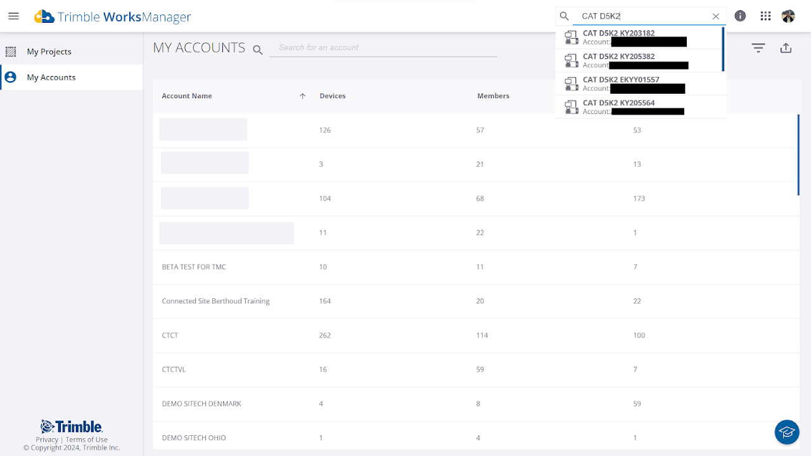Select search result CAT D5K2 KY205564
The image size is (811, 456).
(x=640, y=107)
